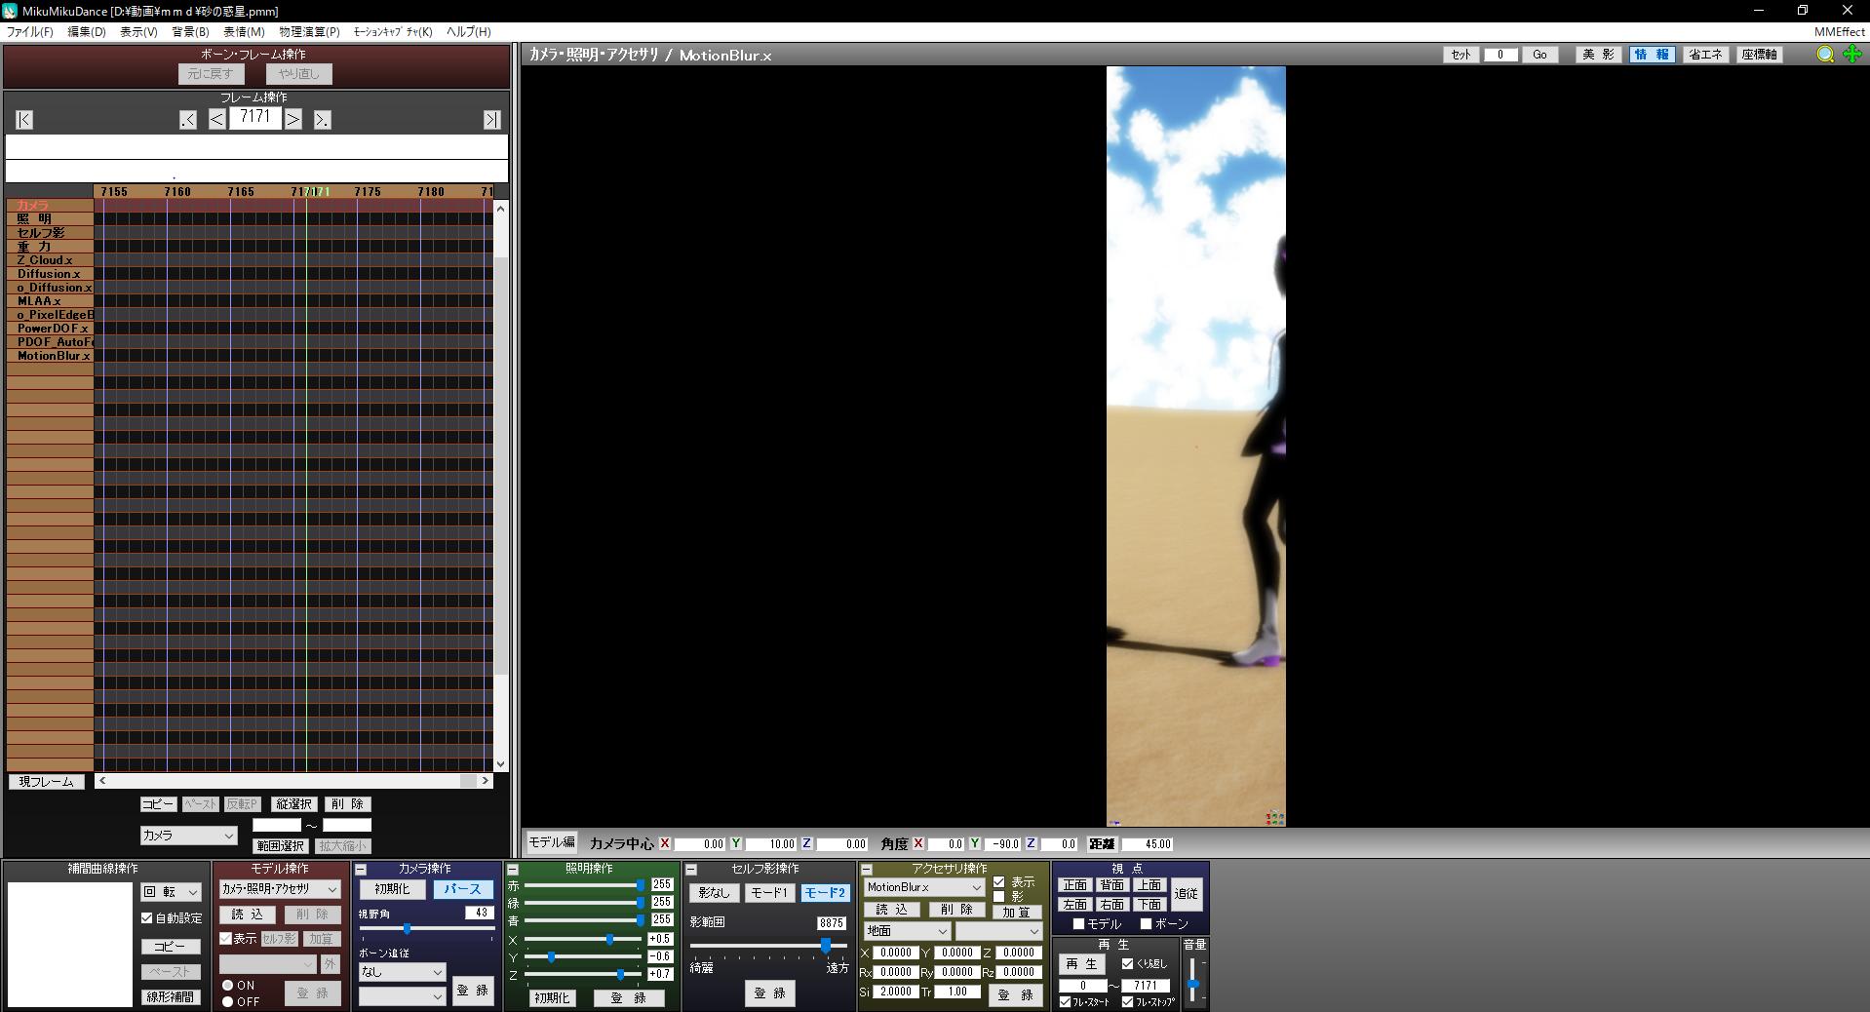This screenshot has height=1012, width=1870.
Task: Open the 編集(D) menu
Action: tap(87, 32)
